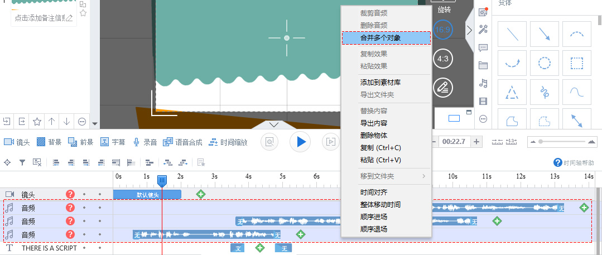Open the 背景 background tool
Screen dimensions: 602x255
pyautogui.click(x=49, y=142)
